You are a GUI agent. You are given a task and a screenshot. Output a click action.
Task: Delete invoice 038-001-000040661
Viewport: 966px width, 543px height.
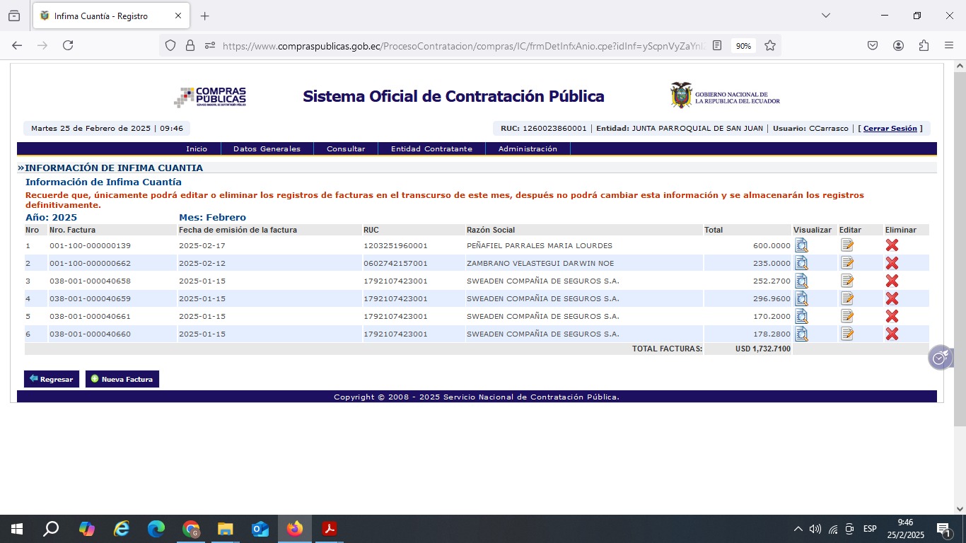[892, 316]
